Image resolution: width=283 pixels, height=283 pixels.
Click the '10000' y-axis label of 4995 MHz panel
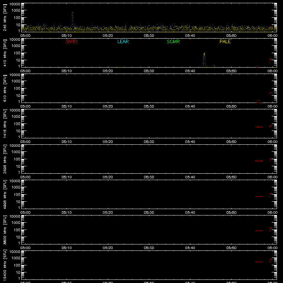pos(15,181)
